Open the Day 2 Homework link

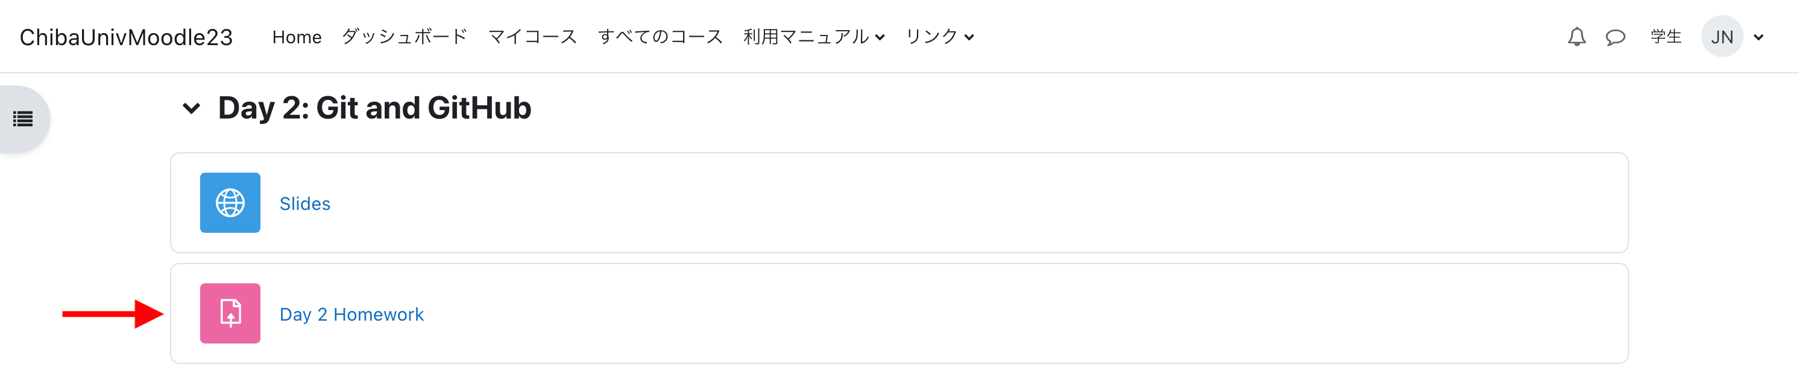pos(351,315)
